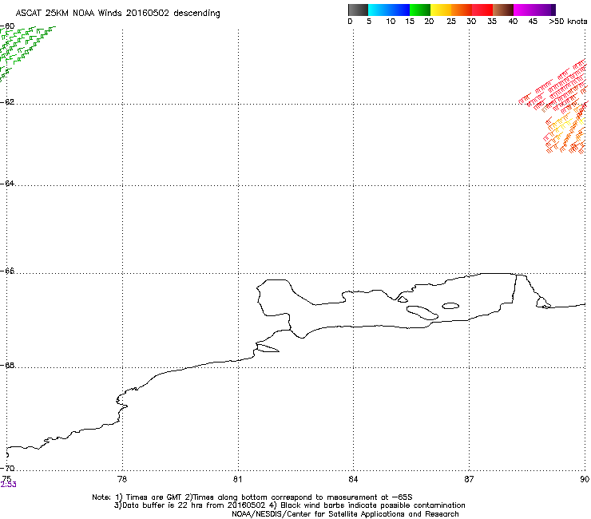Click the "15" label under the color bar
Screen dimensions: 591x519
pos(410,22)
